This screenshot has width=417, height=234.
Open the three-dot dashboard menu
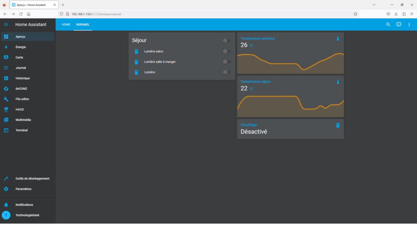[409, 24]
